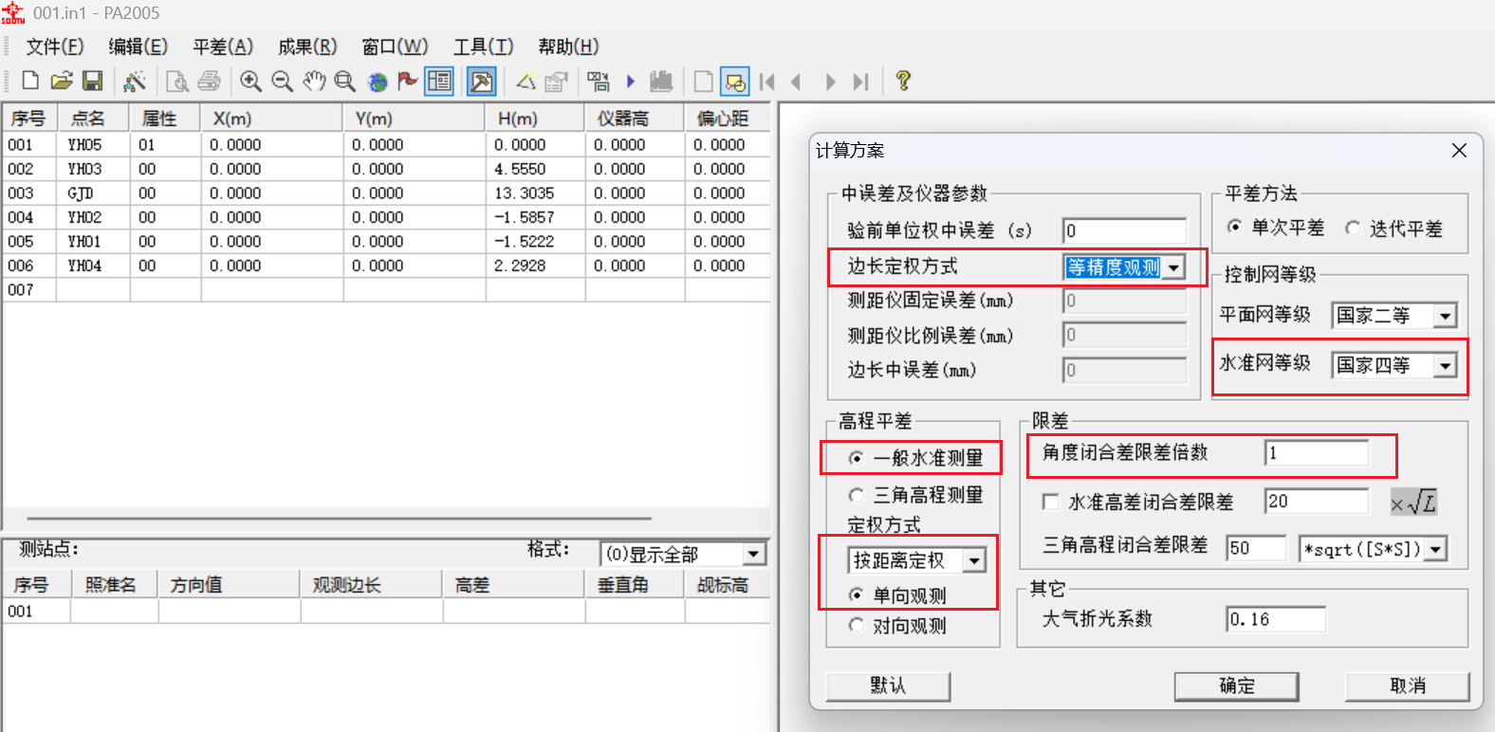This screenshot has width=1495, height=732.
Task: Go to next record arrow icon
Action: pos(831,82)
